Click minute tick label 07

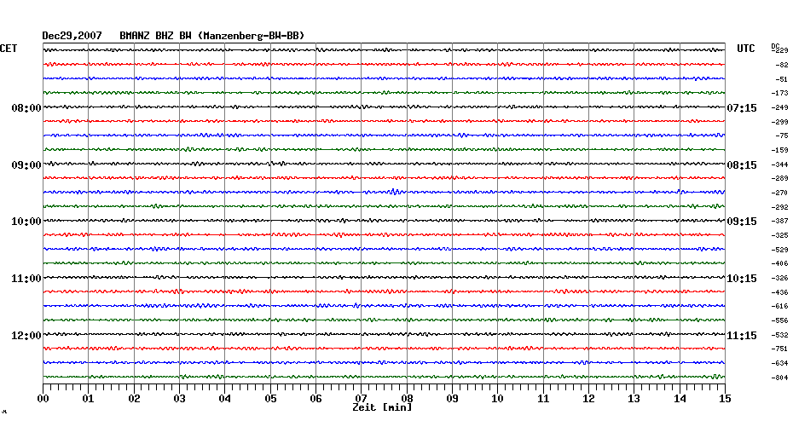click(361, 399)
